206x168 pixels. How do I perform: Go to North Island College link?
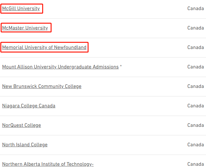pos(25,145)
